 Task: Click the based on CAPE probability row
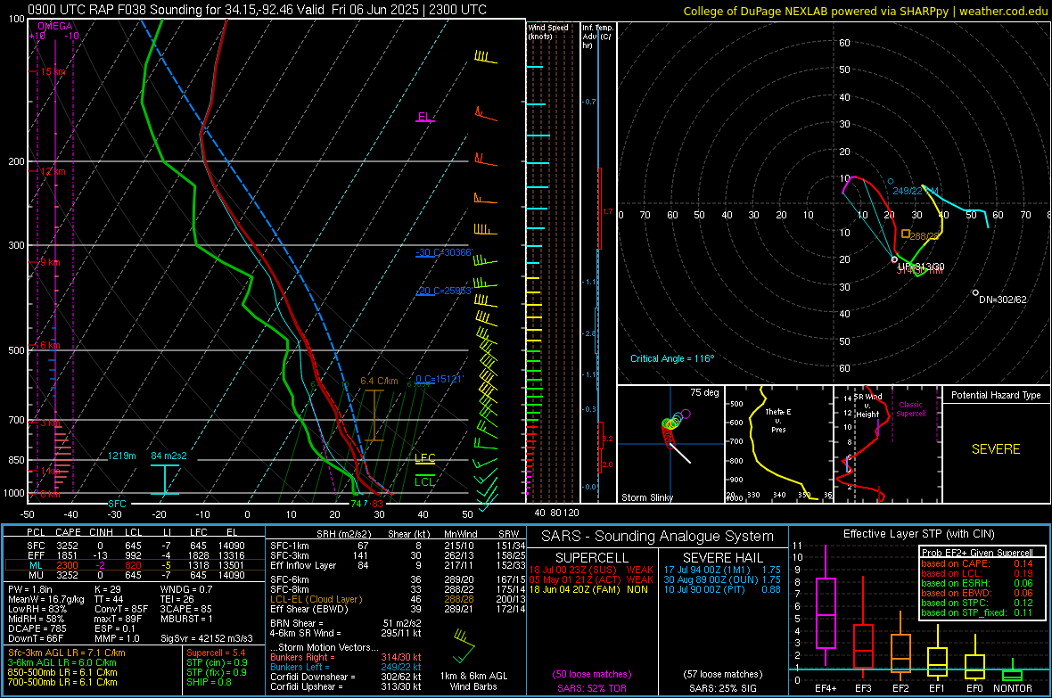click(x=977, y=563)
